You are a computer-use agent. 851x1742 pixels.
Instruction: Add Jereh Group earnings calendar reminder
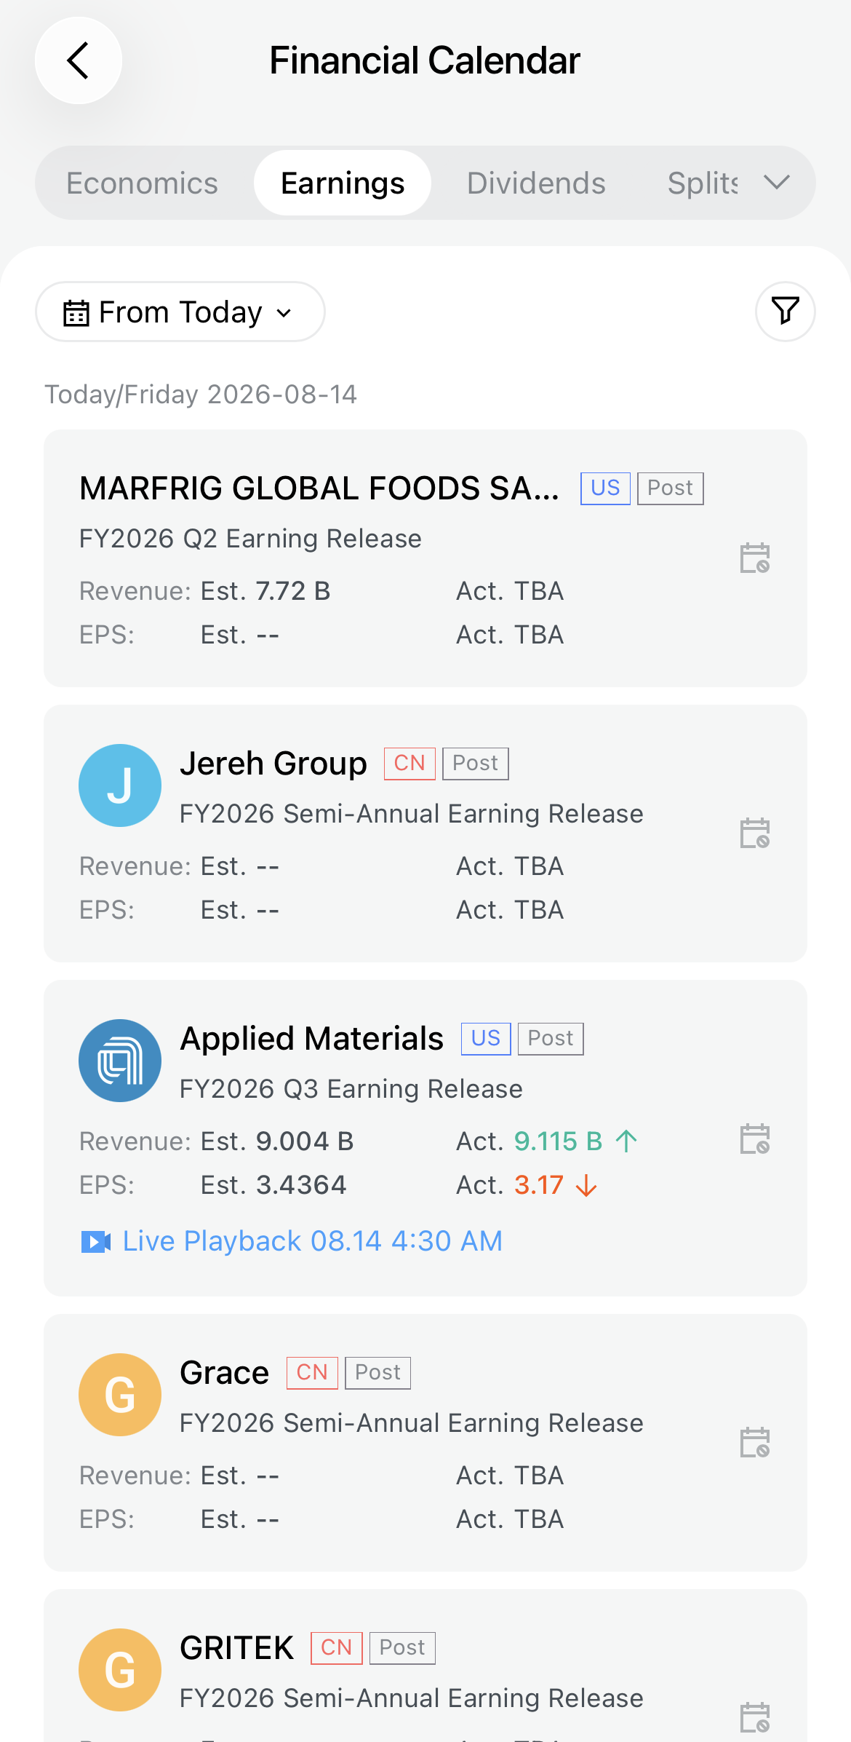pyautogui.click(x=755, y=834)
